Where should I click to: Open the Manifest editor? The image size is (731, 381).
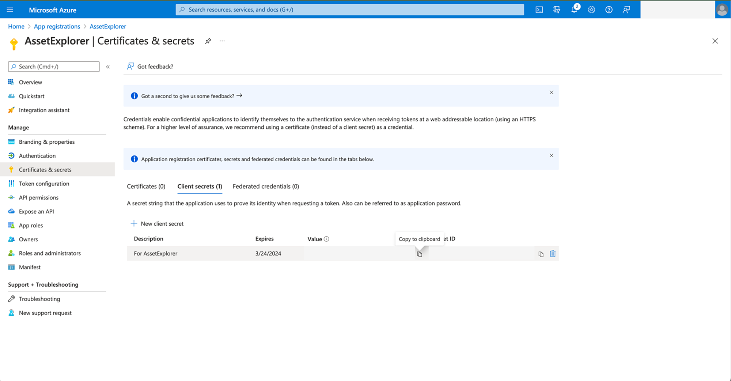click(30, 267)
